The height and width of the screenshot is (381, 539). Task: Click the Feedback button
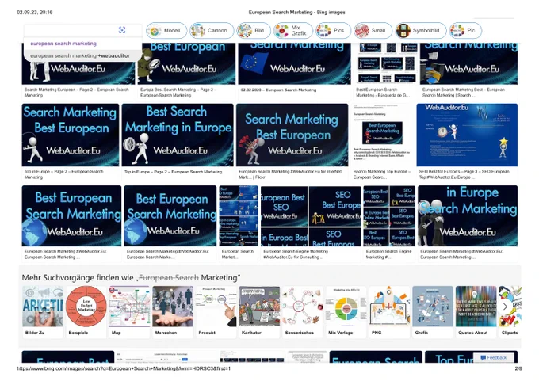pos(494,358)
